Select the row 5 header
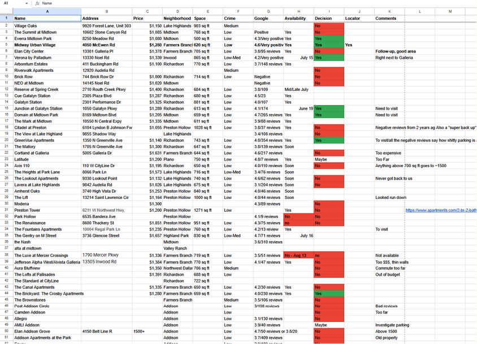 click(6, 45)
